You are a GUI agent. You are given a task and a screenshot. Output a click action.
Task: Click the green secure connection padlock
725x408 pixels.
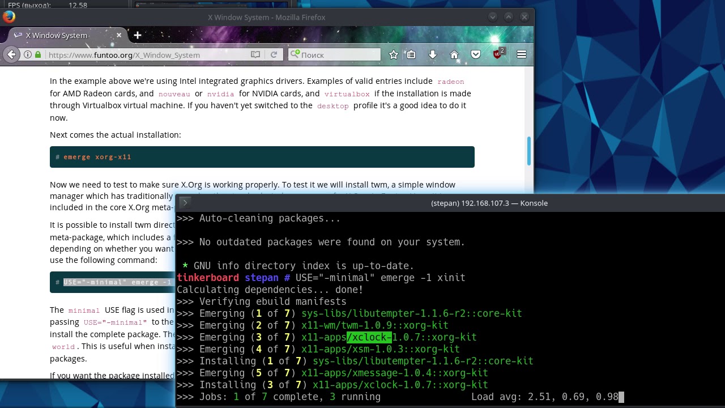38,54
